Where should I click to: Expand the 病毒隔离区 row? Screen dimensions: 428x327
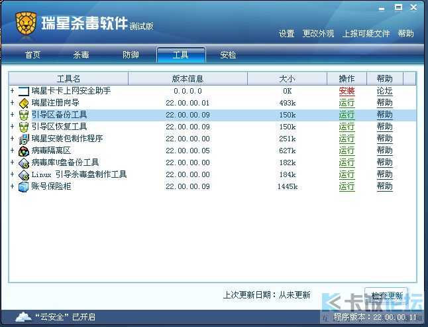(x=12, y=151)
